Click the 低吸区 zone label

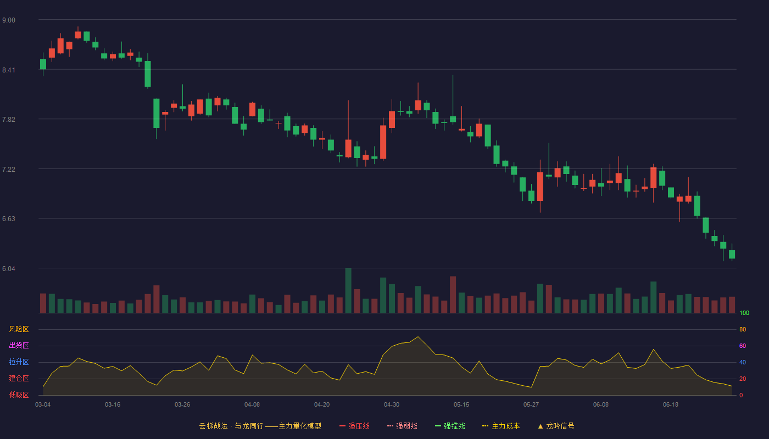[19, 395]
